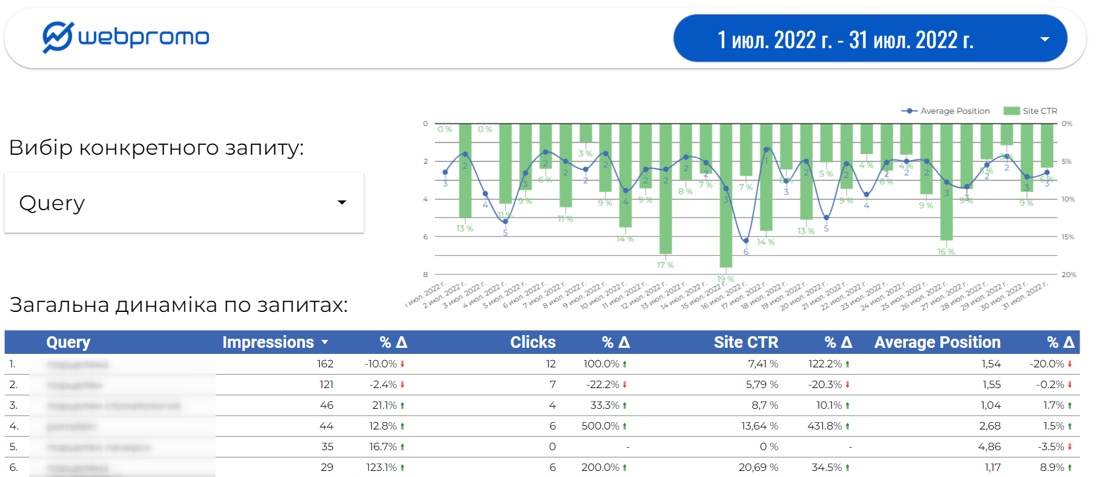Click the webpromo logo icon
This screenshot has width=1101, height=477.
click(58, 37)
